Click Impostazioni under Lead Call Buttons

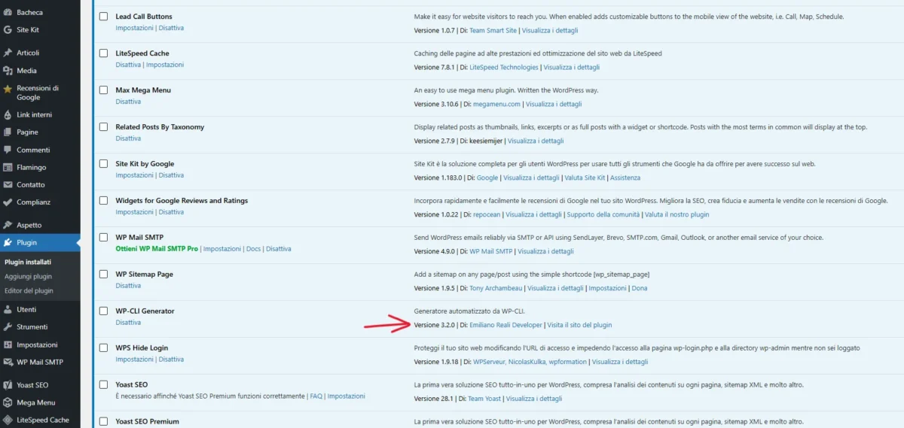(x=134, y=28)
